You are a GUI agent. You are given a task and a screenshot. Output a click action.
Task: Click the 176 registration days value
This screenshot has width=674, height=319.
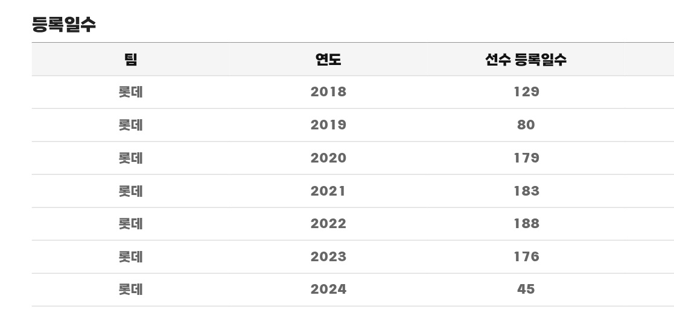tap(526, 257)
